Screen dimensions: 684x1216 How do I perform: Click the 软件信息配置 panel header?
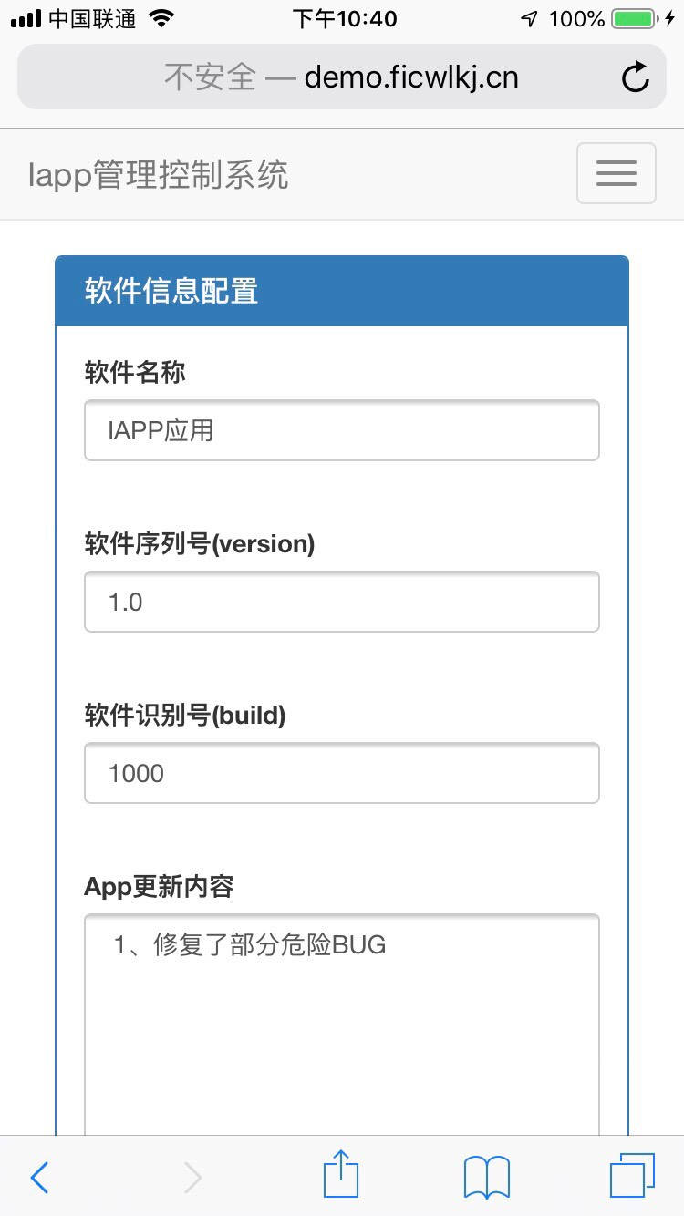(x=341, y=292)
